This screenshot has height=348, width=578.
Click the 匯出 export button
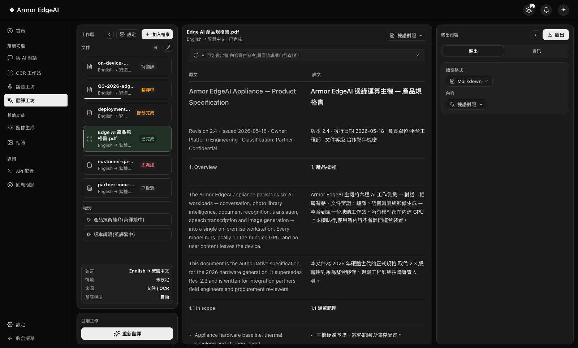(x=556, y=35)
